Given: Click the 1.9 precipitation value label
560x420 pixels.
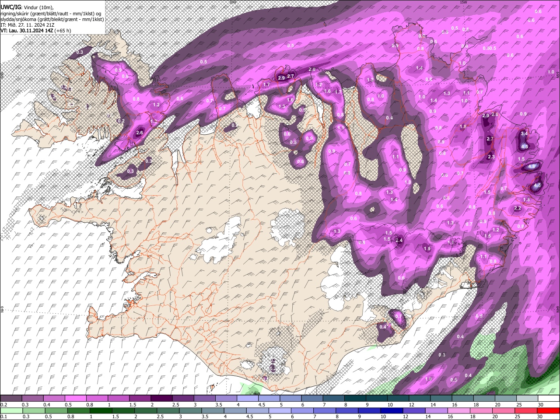Looking at the screenshot, I should pos(427,248).
